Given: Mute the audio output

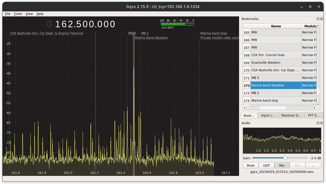Looking at the screenshot, I should tap(250, 165).
